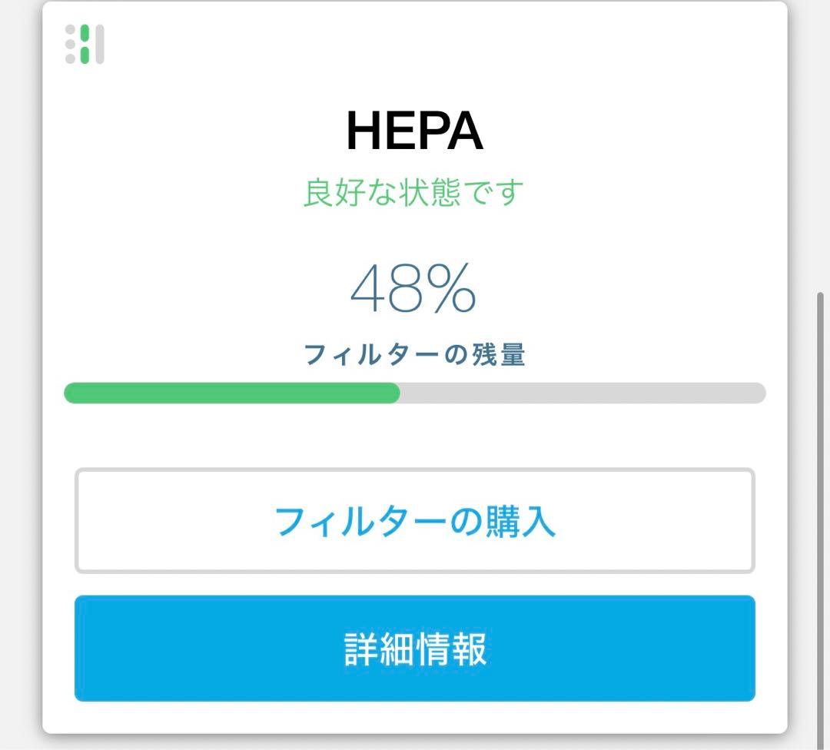Click the filter remaining gauge
Screen dimensions: 830x750
tap(415, 393)
